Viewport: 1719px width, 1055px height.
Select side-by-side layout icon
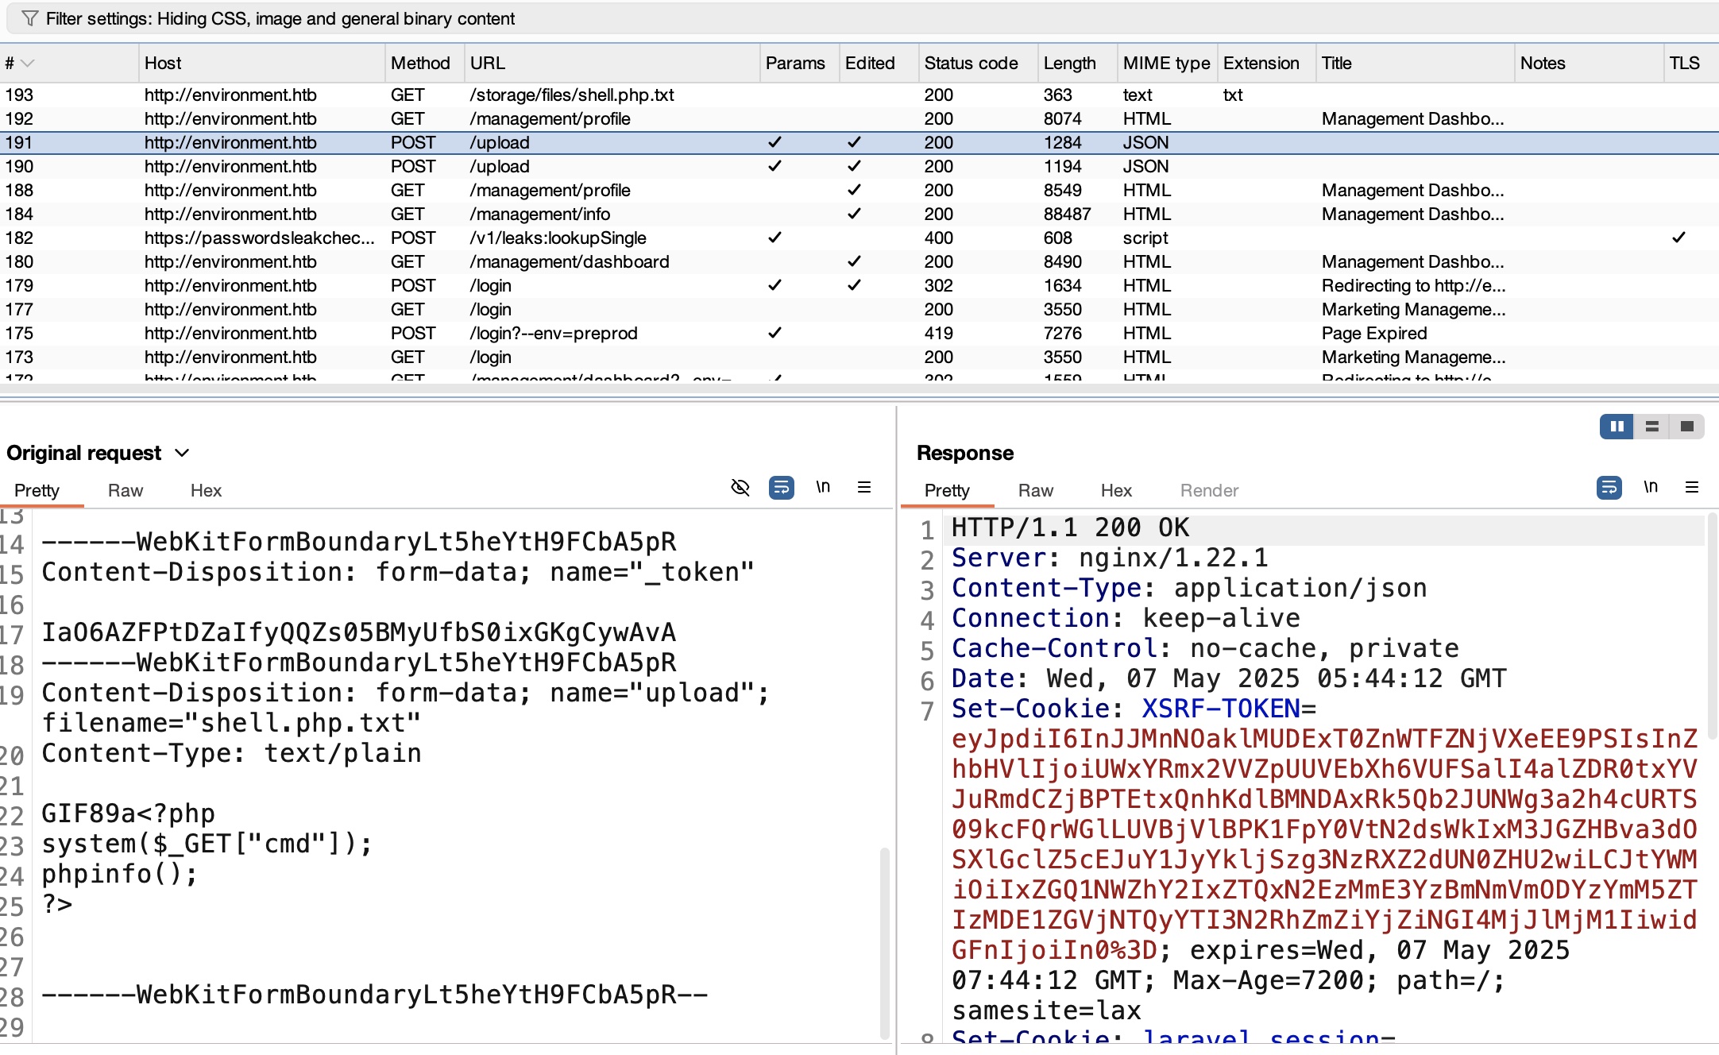coord(1617,427)
